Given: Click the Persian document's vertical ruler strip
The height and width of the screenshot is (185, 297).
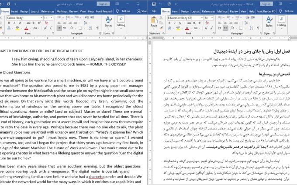Looking at the screenshot, I should (150, 113).
